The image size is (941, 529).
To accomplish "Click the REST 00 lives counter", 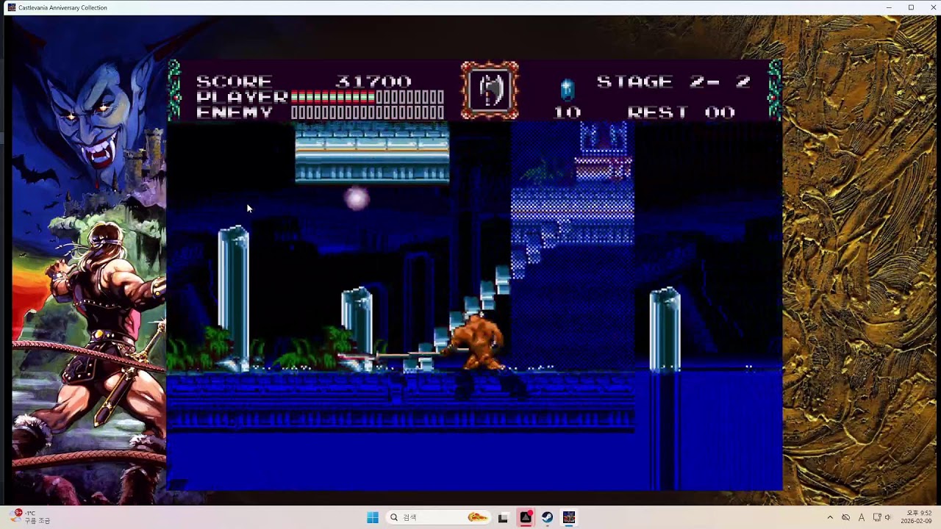I will (x=681, y=112).
